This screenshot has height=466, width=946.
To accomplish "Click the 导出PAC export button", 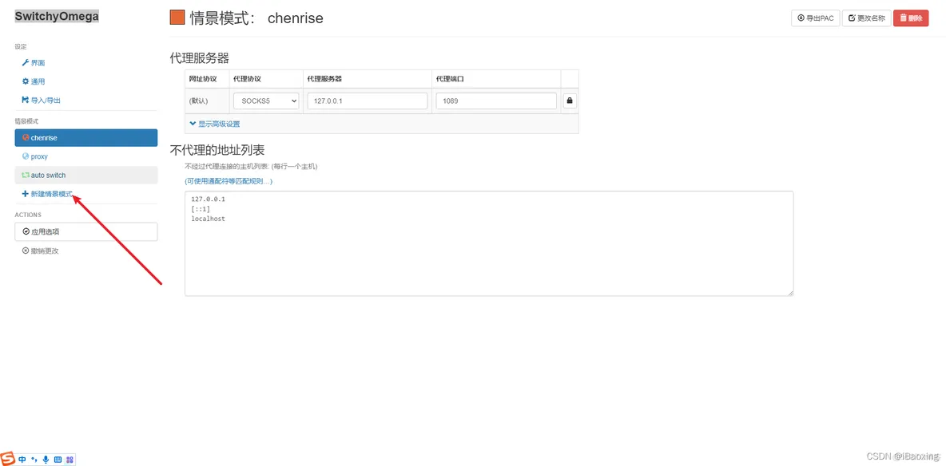I will [x=815, y=18].
